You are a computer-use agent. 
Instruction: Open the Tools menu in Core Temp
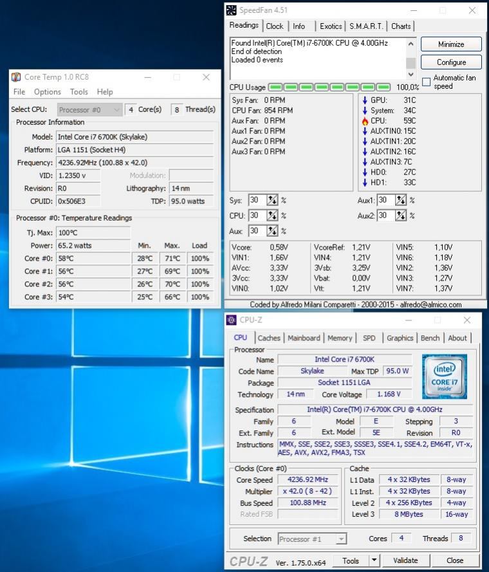(79, 92)
